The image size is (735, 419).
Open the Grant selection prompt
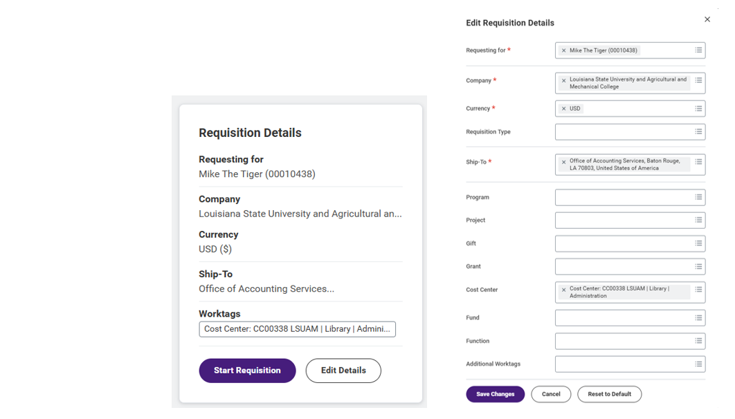pyautogui.click(x=698, y=266)
